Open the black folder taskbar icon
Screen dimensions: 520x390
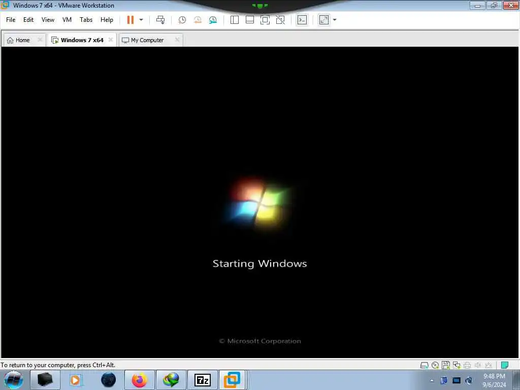[45, 380]
